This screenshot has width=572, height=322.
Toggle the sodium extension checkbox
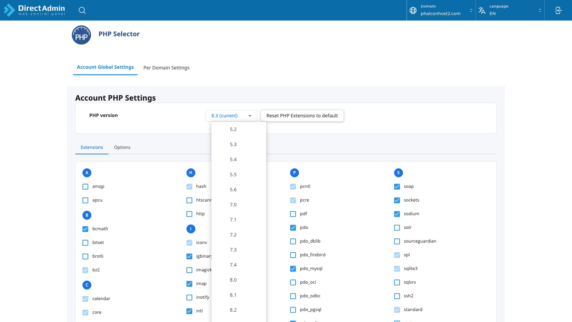[x=397, y=214]
